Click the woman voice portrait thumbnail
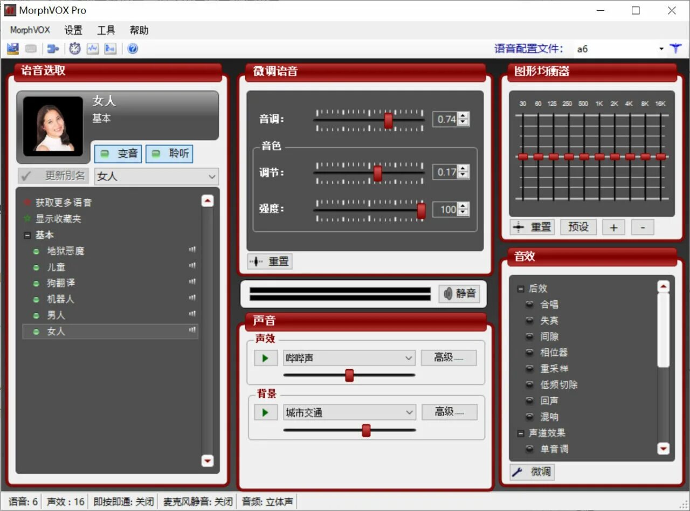The width and height of the screenshot is (690, 511). [53, 127]
